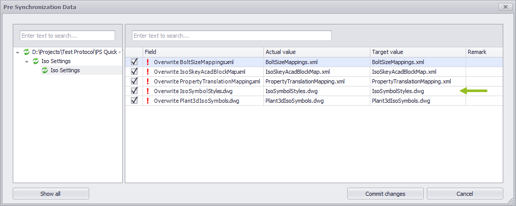Image resolution: width=516 pixels, height=206 pixels.
Task: Click red exclamation icon on Plant3dIsoSymbols.dwg row
Action: [147, 101]
